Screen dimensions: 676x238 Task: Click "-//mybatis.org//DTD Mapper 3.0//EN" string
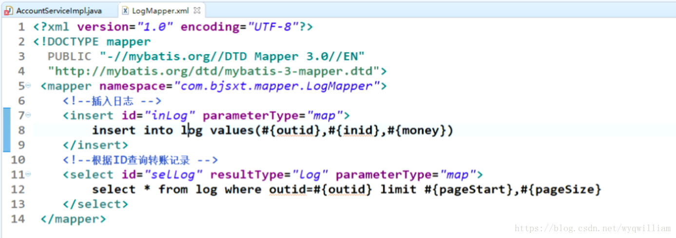pyautogui.click(x=232, y=57)
